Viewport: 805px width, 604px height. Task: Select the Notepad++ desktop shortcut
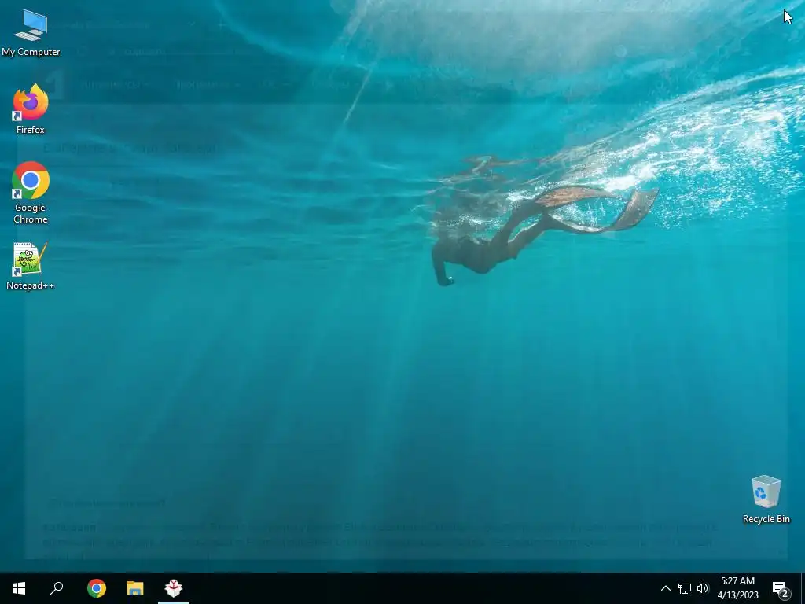point(31,266)
